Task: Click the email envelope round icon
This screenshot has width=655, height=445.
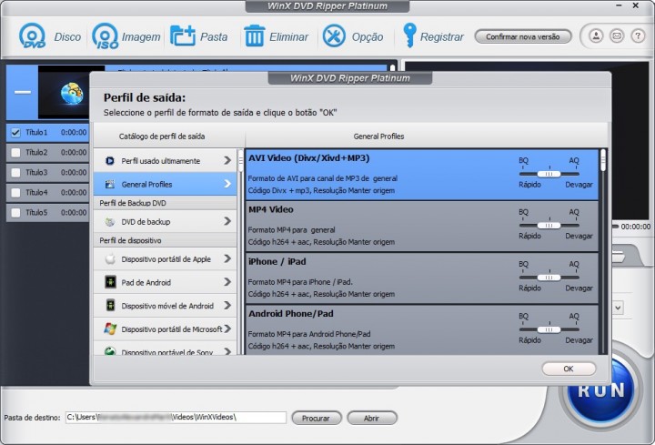Action: [x=617, y=36]
